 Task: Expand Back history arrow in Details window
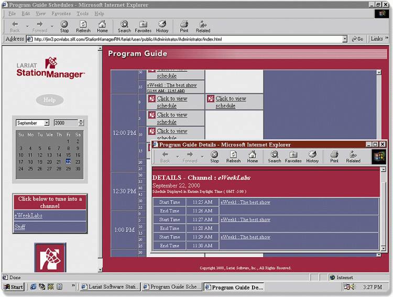click(178, 157)
